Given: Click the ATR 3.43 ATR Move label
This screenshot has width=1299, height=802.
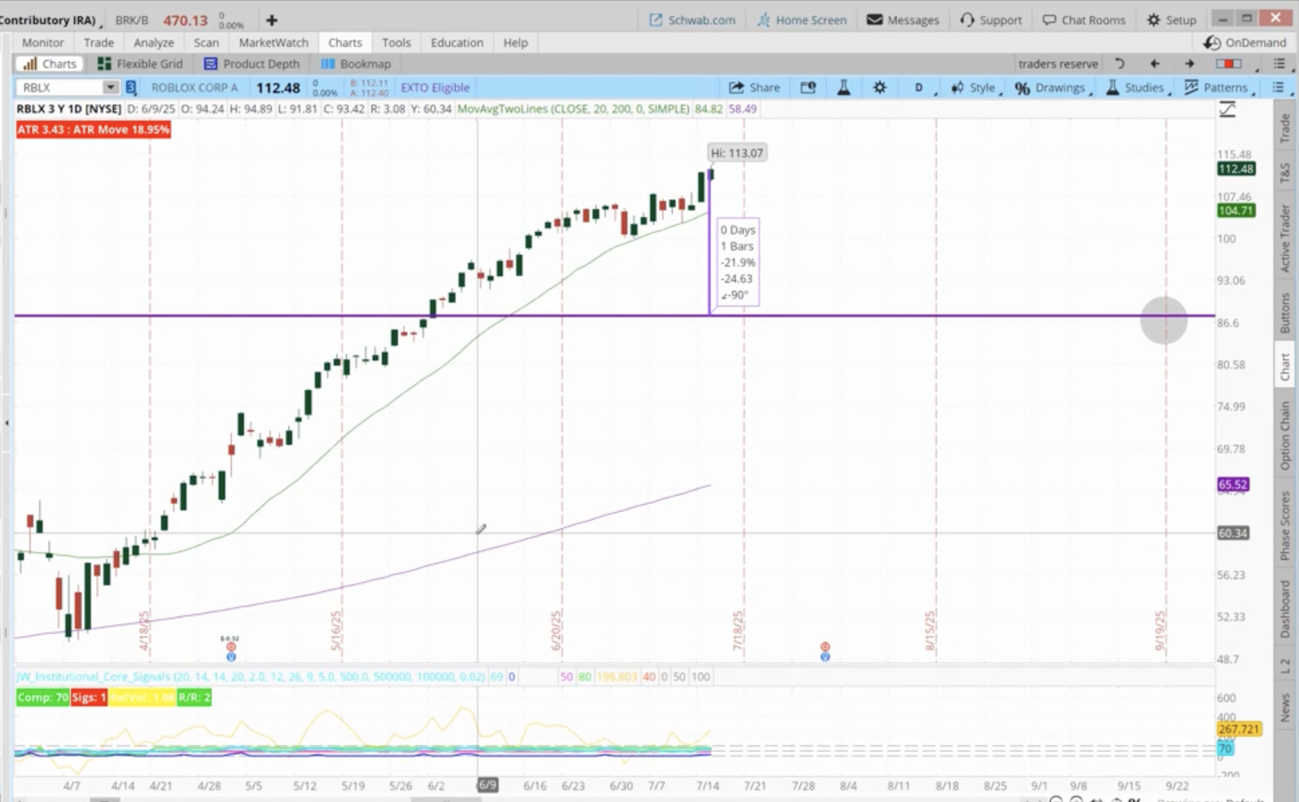Looking at the screenshot, I should click(x=93, y=129).
